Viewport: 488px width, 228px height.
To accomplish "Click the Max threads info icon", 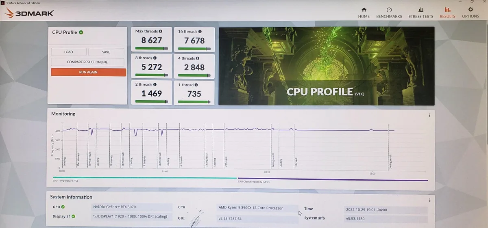I will click(x=160, y=31).
